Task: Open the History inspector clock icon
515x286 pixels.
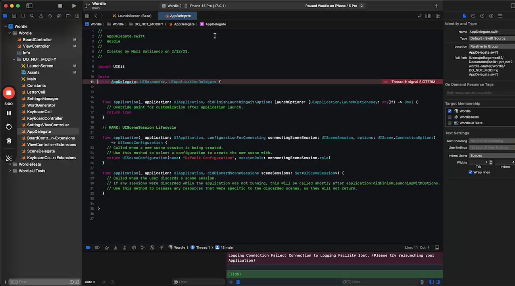Action: (473, 16)
